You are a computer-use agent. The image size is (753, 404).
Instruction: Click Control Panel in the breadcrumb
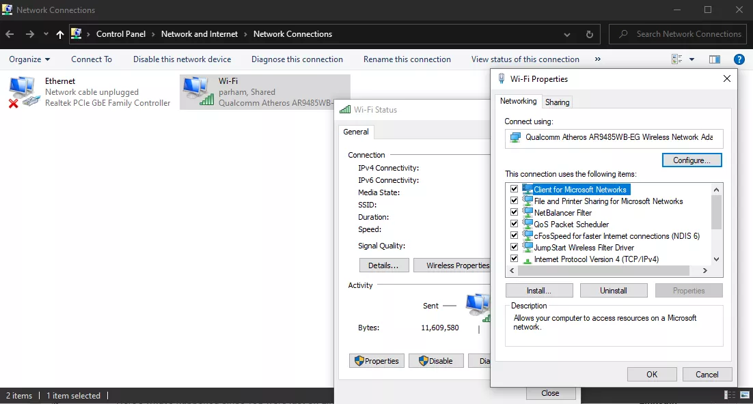pos(120,34)
